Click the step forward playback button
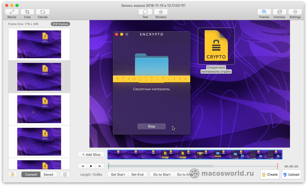This screenshot has height=186, width=307. 100,166
